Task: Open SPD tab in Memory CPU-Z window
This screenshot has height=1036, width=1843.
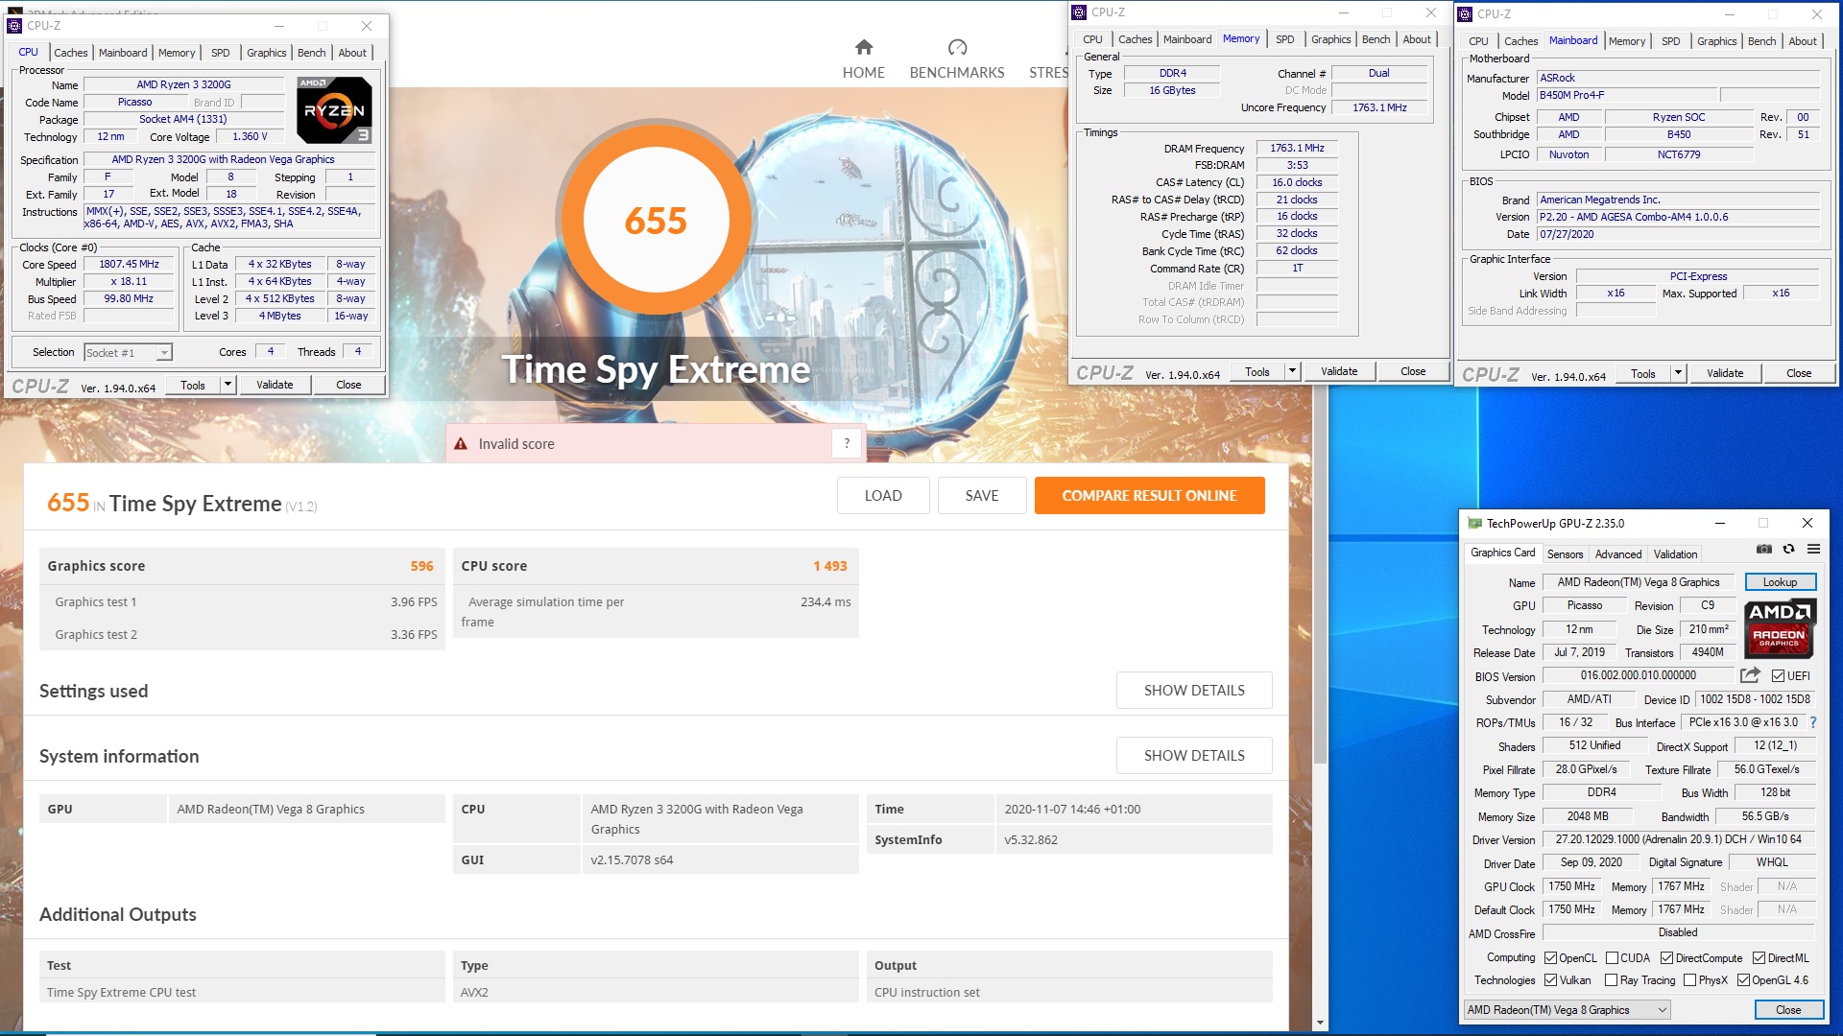Action: click(x=1284, y=39)
